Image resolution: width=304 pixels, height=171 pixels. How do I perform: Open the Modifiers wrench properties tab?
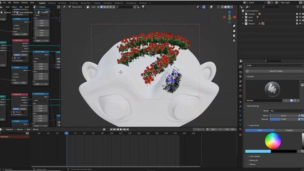241,106
